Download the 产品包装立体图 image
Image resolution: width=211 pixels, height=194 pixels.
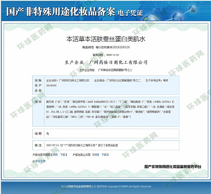point(104,155)
